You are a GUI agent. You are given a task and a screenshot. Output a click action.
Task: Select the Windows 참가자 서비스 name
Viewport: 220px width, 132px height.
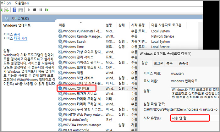coord(80,94)
